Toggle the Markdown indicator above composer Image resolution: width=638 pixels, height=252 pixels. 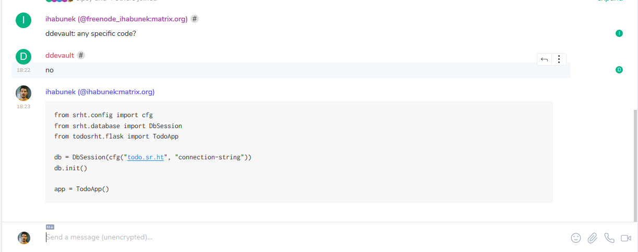tap(50, 227)
